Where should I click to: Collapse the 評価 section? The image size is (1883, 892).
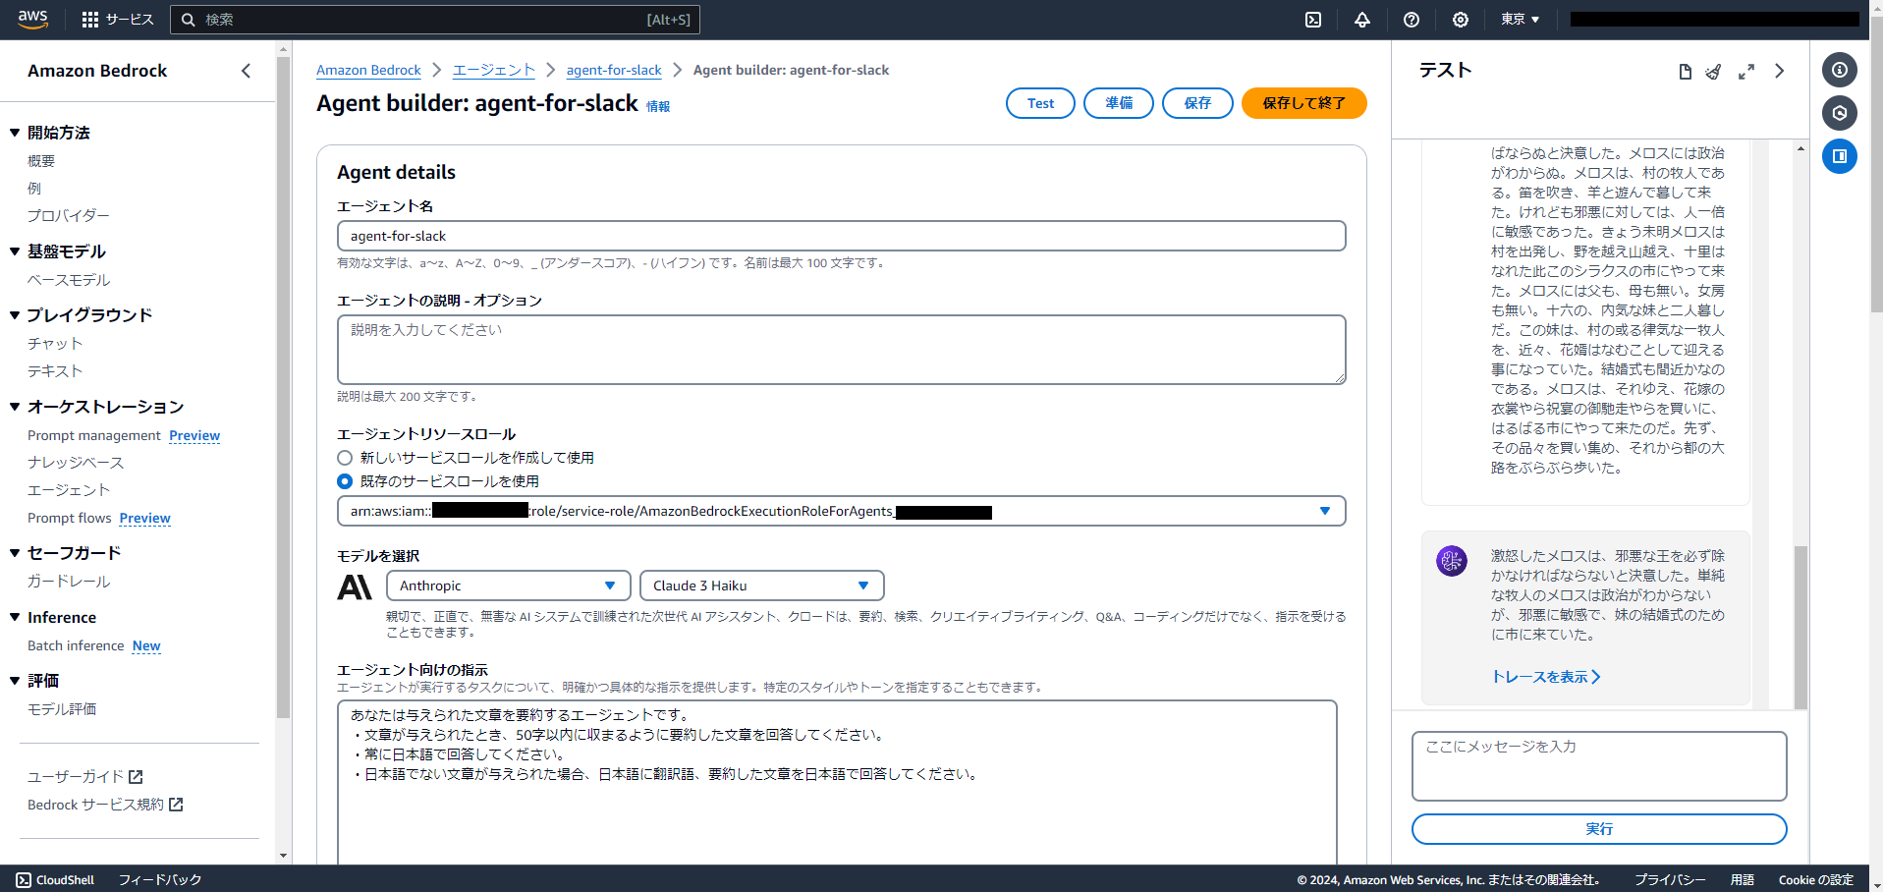(15, 681)
